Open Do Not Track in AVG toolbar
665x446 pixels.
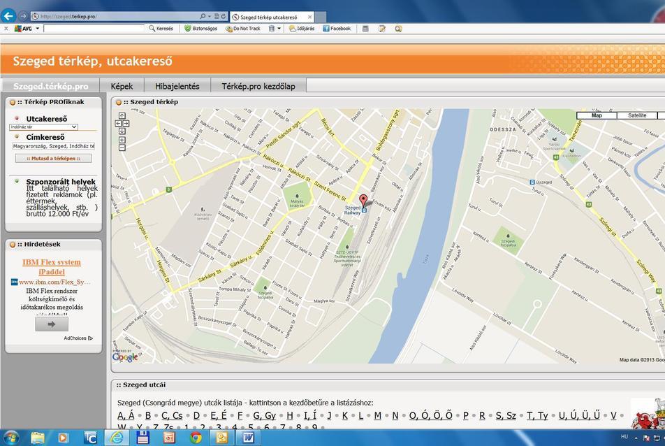[242, 29]
